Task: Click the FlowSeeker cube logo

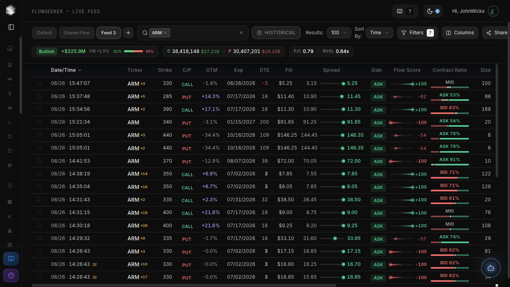Action: click(11, 10)
